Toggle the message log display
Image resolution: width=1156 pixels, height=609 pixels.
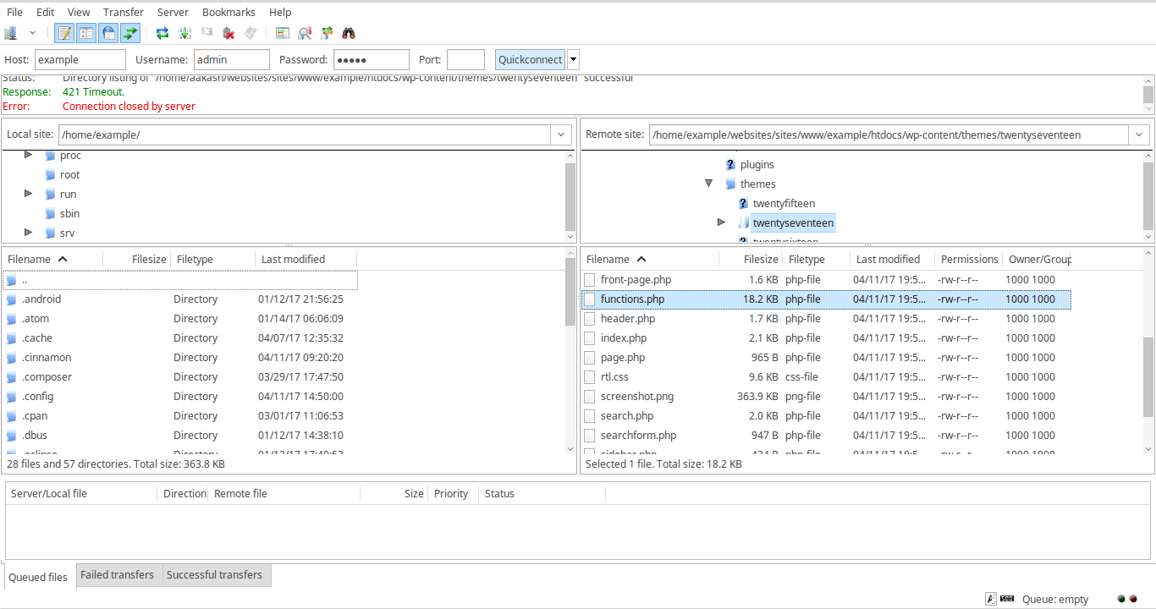tap(64, 32)
